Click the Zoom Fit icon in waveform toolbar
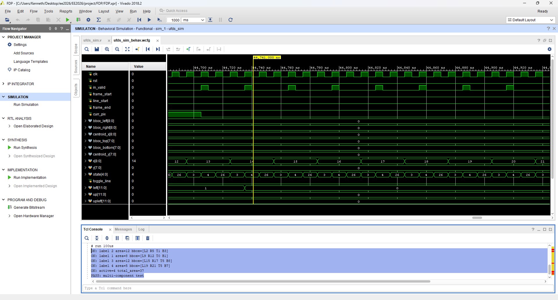 coord(127,49)
